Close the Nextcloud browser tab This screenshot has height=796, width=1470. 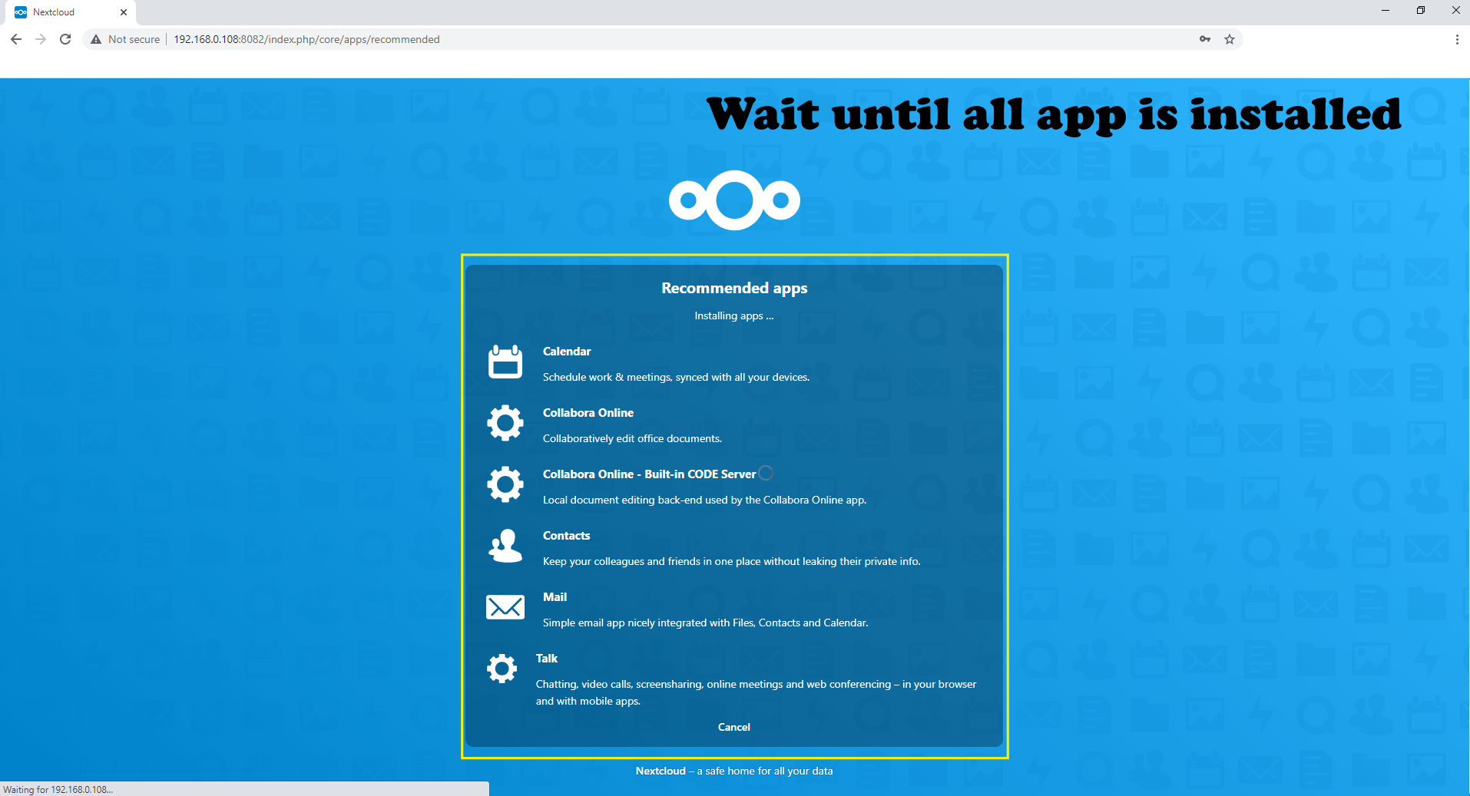[x=124, y=12]
